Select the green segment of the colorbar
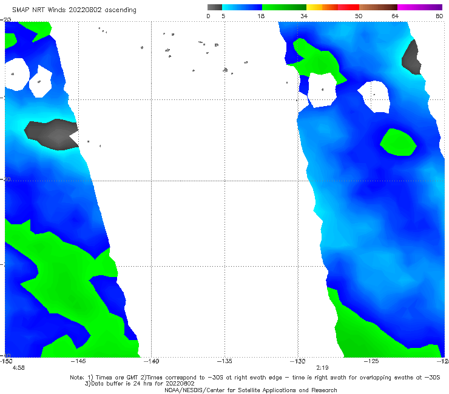Image resolution: width=449 pixels, height=394 pixels. 284,7
